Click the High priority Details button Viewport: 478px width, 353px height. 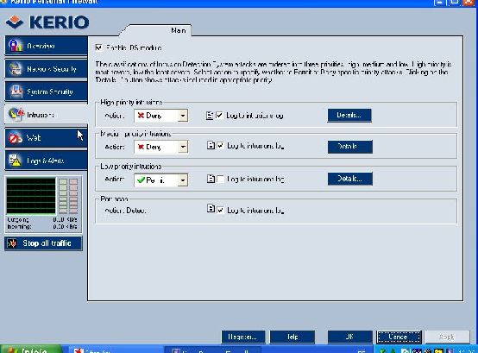pyautogui.click(x=349, y=116)
